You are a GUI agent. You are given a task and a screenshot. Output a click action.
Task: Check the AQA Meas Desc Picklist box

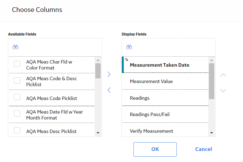pos(17,130)
